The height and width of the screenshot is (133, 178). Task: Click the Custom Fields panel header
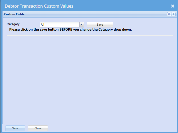click(x=14, y=14)
